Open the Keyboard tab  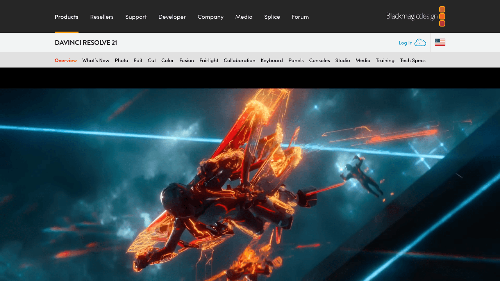point(272,60)
